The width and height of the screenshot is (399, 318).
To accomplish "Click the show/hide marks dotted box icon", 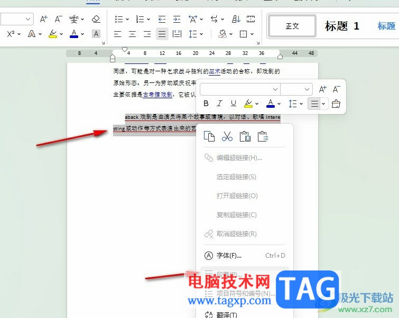I will tap(250, 19).
